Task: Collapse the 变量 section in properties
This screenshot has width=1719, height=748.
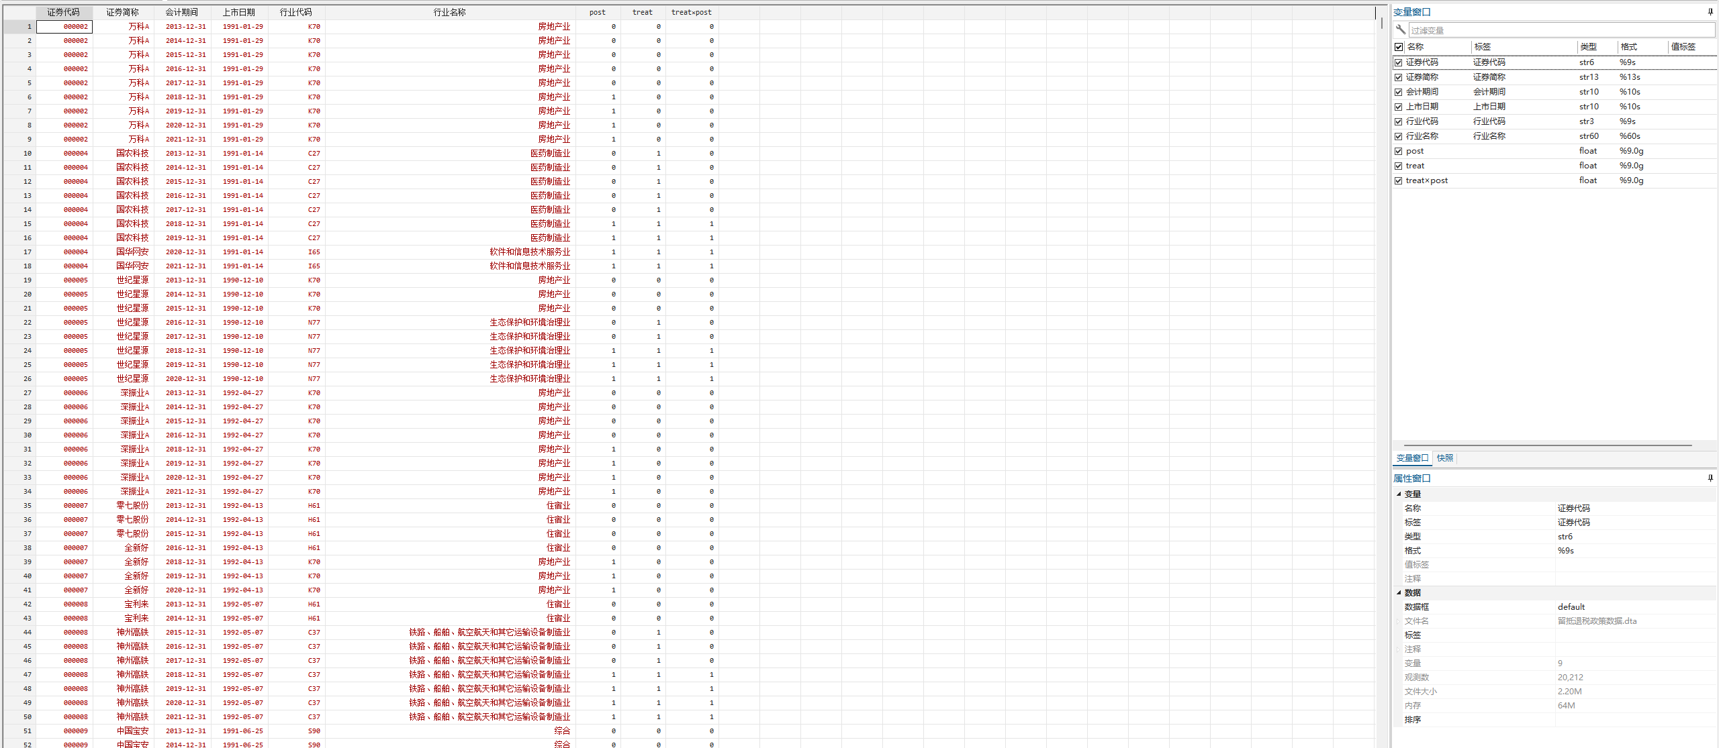Action: point(1399,494)
